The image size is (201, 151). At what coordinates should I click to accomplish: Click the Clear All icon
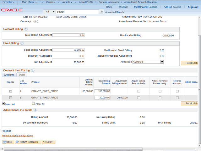[33, 103]
